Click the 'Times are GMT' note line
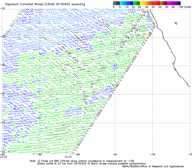The image size is (192, 168). pos(82,161)
